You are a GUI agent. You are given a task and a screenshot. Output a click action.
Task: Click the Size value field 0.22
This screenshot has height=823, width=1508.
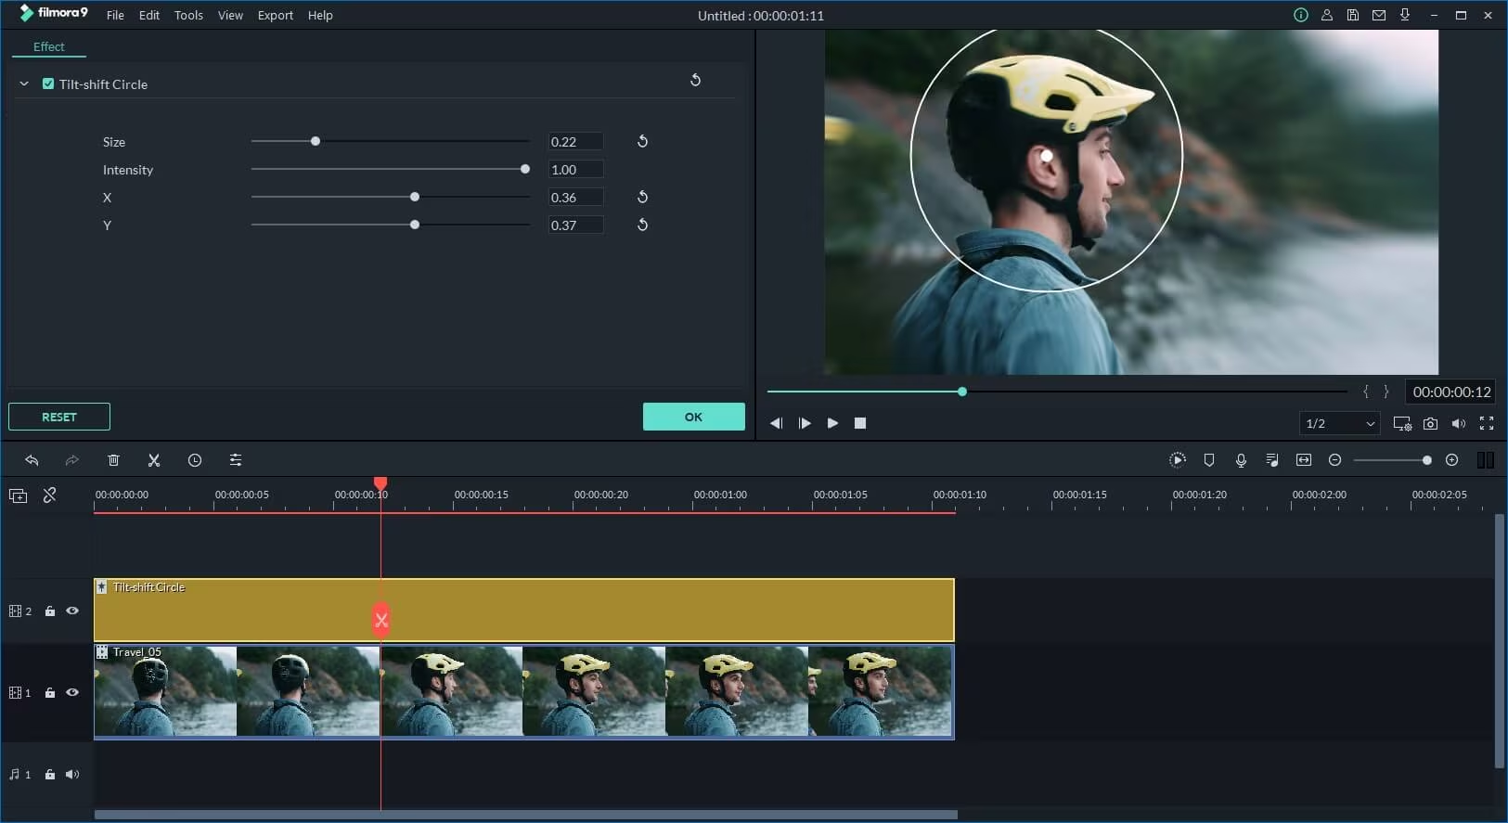click(x=575, y=142)
